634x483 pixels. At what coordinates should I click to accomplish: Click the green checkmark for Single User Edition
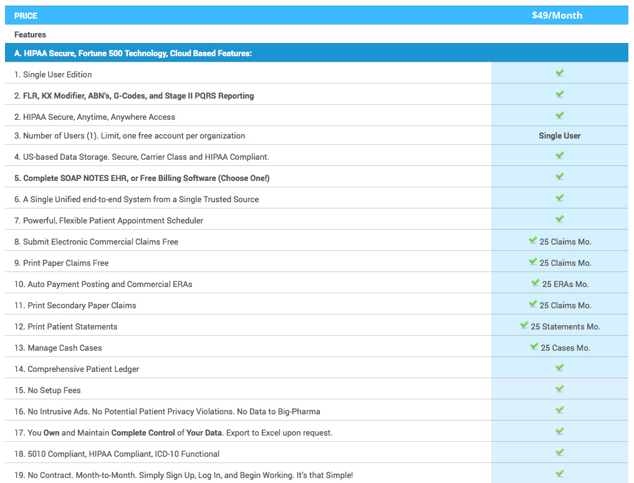559,73
